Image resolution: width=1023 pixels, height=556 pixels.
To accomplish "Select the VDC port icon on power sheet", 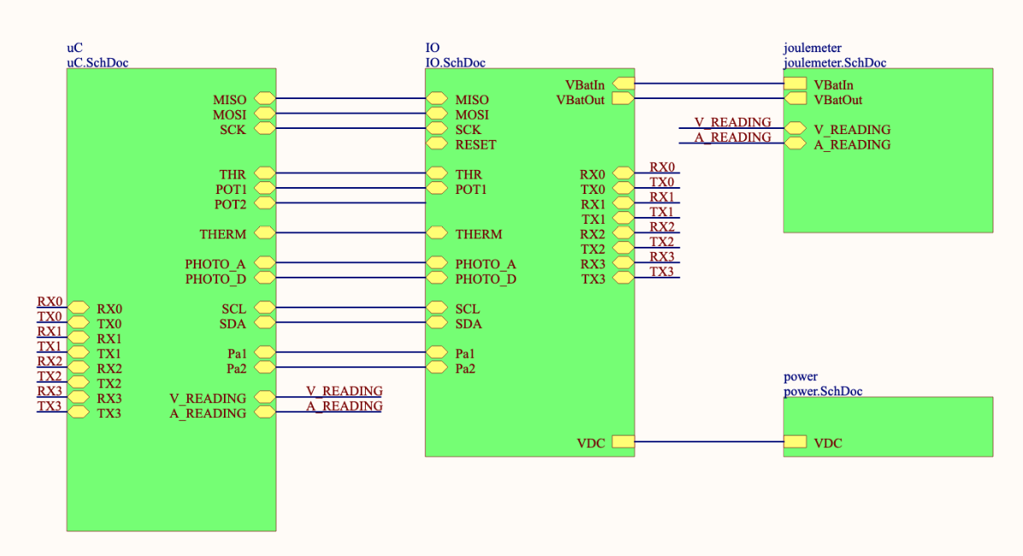I will pos(795,442).
